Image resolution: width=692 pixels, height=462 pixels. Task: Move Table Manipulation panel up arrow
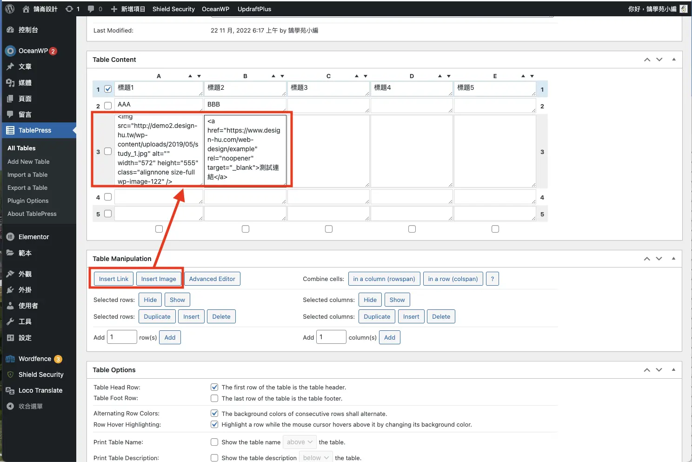(647, 259)
